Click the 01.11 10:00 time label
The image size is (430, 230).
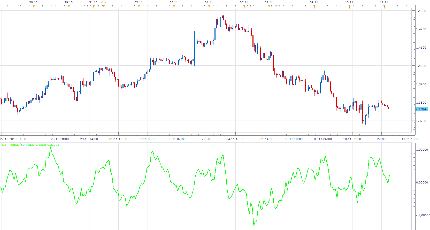tap(118, 139)
